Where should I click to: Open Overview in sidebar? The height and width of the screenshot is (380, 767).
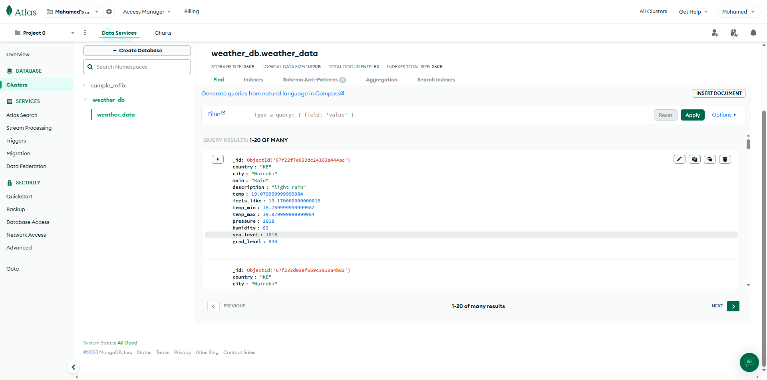pyautogui.click(x=18, y=54)
